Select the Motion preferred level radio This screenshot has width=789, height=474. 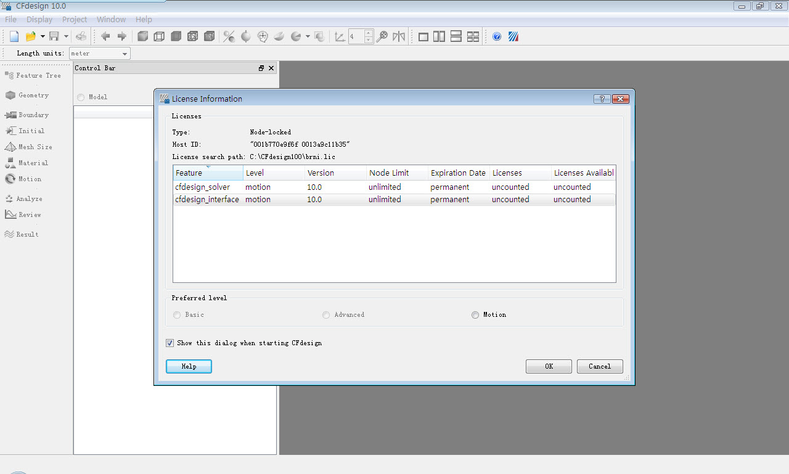475,315
